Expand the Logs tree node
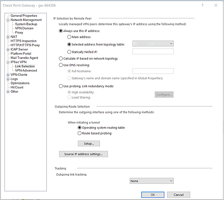The width and height of the screenshot is (224, 200). [x=8, y=79]
